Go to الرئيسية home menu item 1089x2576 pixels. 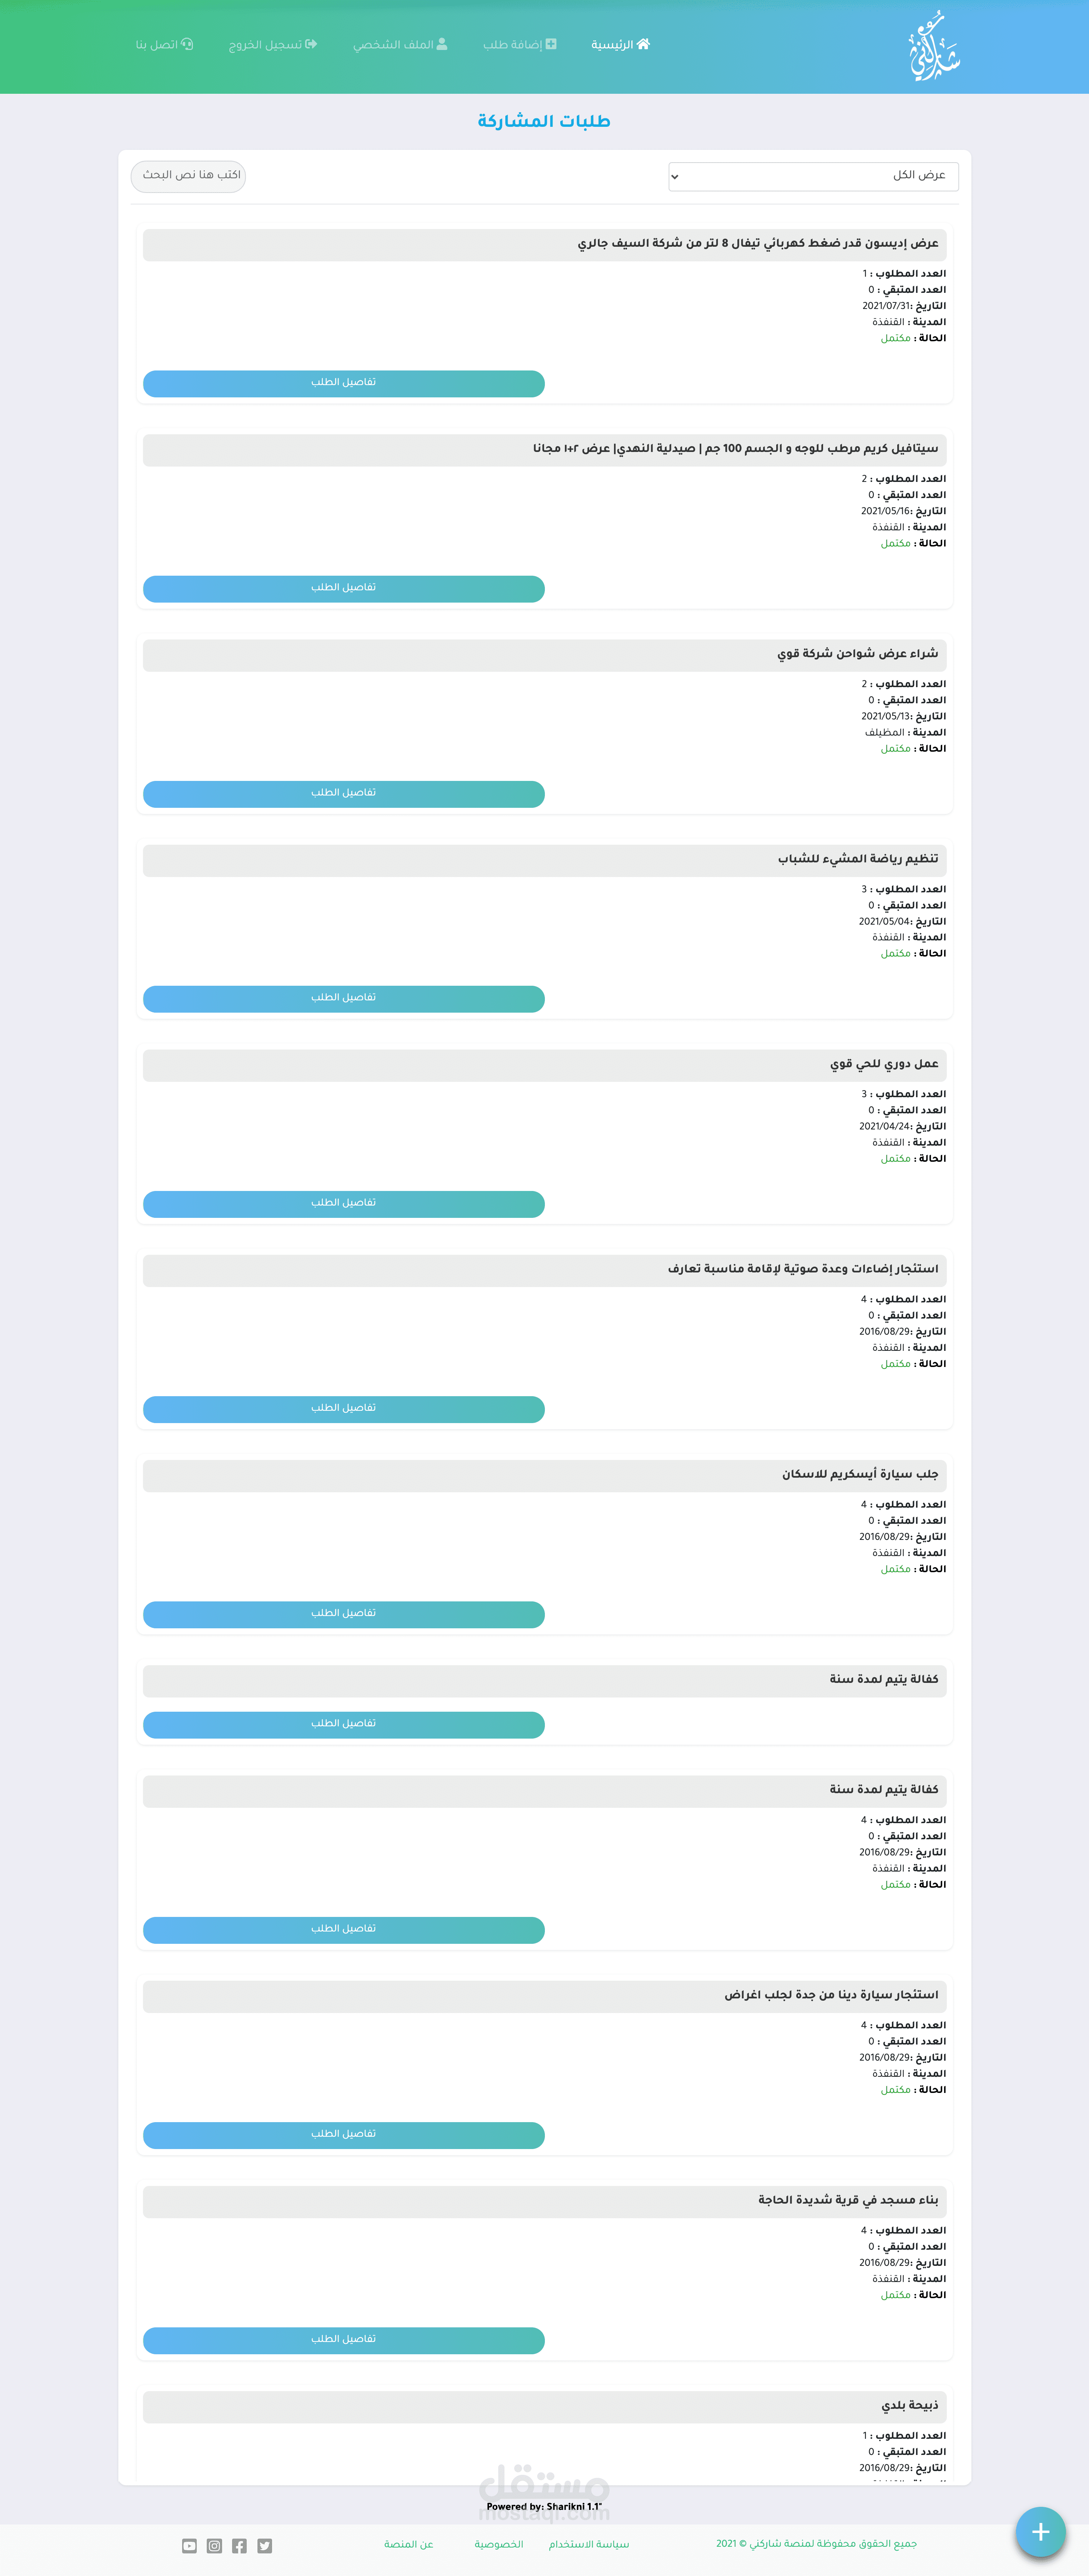tap(620, 45)
